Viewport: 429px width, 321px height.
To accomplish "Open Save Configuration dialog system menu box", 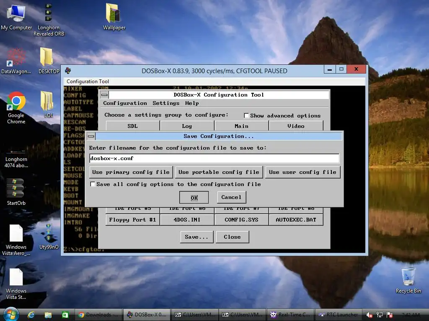I will click(x=91, y=136).
